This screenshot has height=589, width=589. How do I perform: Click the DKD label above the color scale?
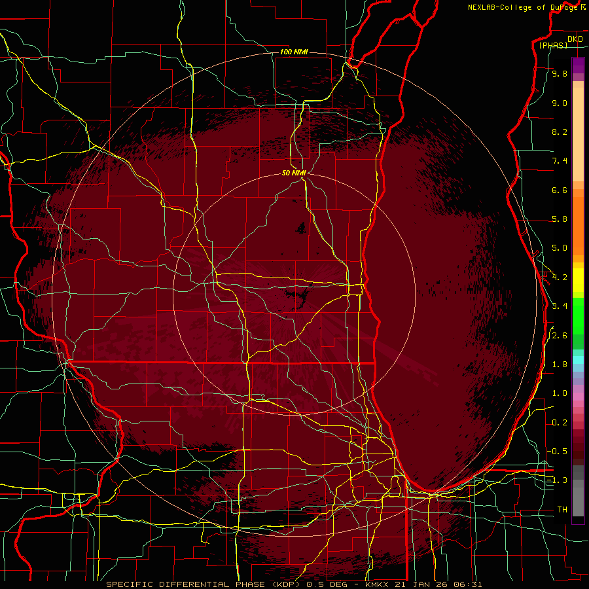click(575, 39)
